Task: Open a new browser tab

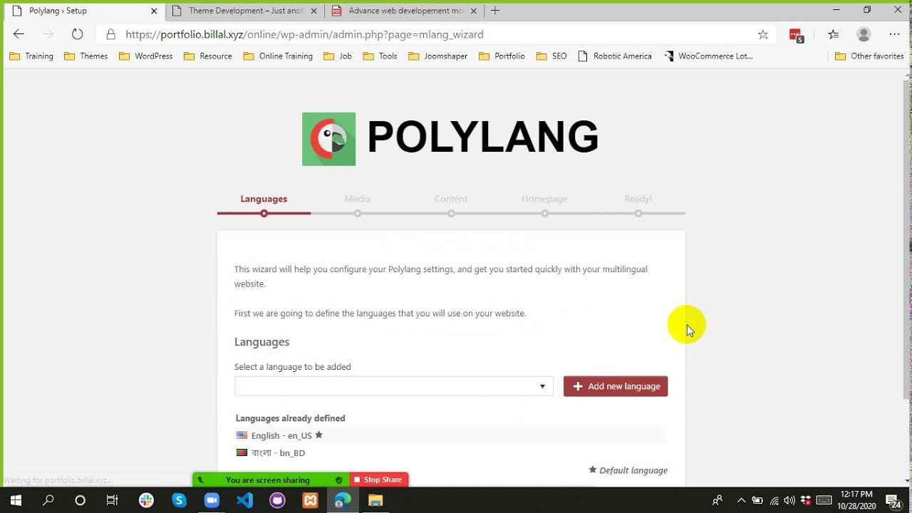Action: point(495,11)
